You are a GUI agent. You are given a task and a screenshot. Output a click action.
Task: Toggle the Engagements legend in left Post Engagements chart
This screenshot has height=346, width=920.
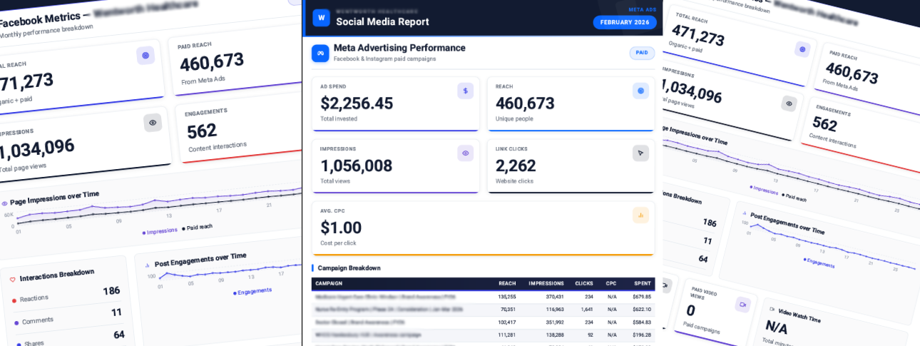(252, 291)
